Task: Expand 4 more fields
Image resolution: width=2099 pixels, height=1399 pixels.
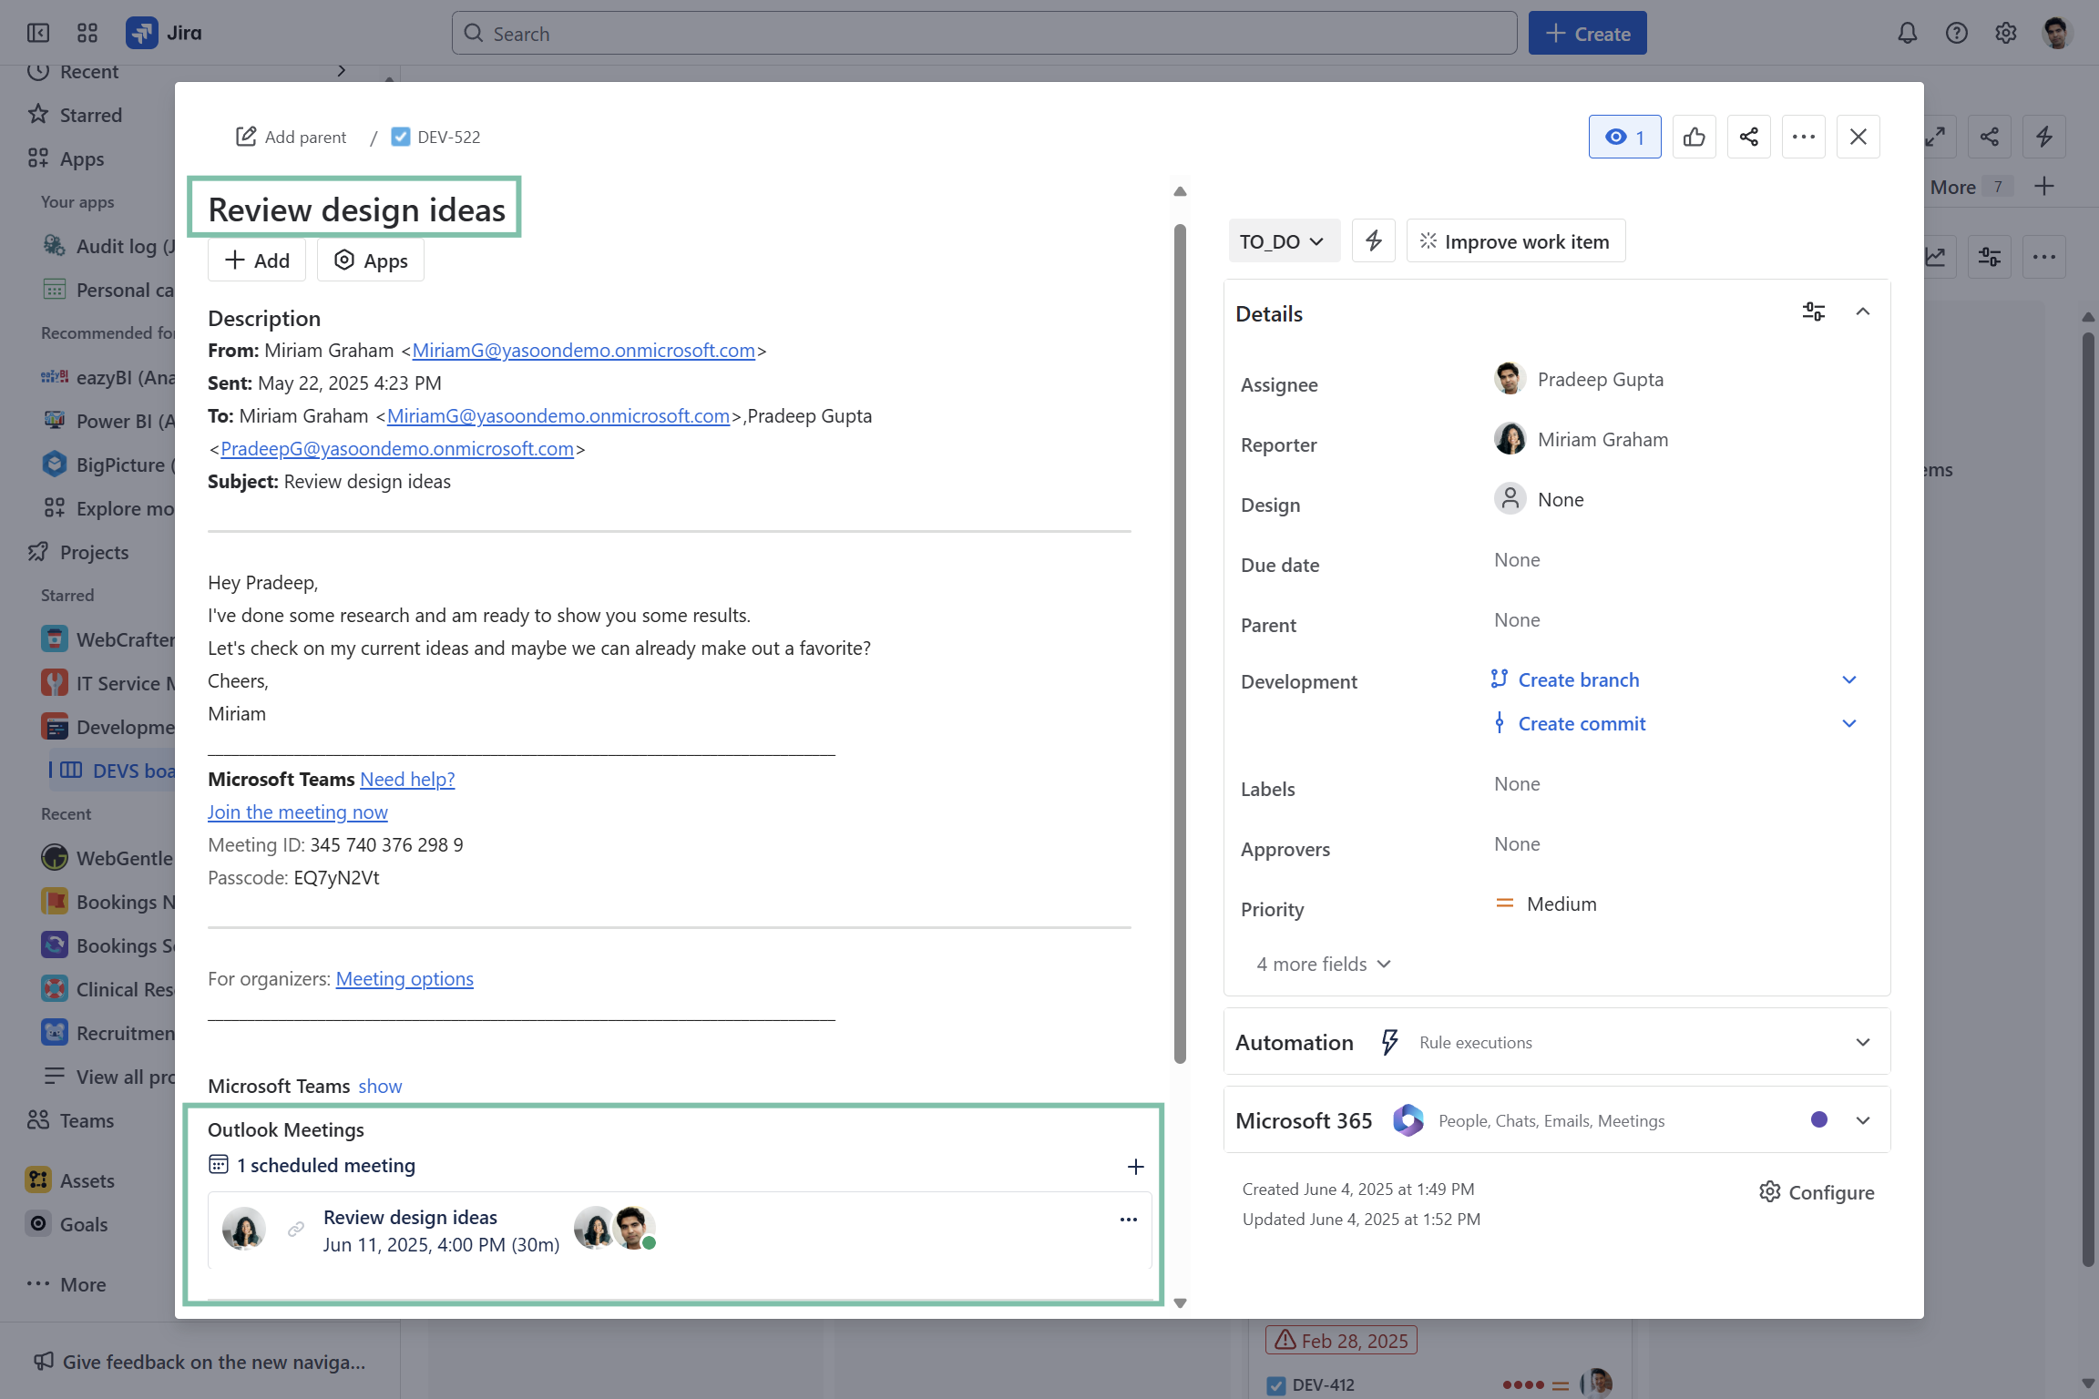Action: 1323,964
